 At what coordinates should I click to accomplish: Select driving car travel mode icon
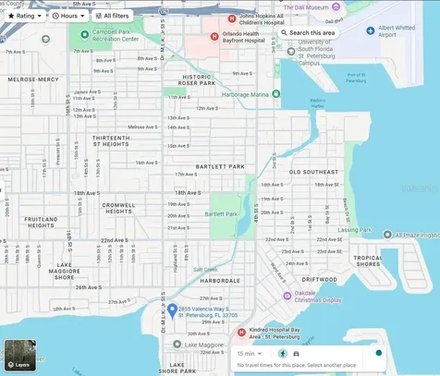296,354
